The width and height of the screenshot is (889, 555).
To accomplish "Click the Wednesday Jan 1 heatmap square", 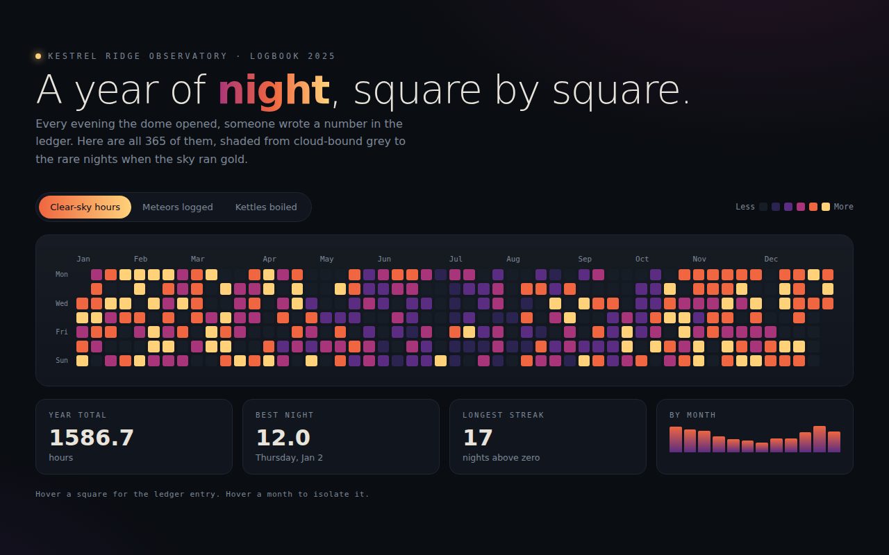I will 82,303.
